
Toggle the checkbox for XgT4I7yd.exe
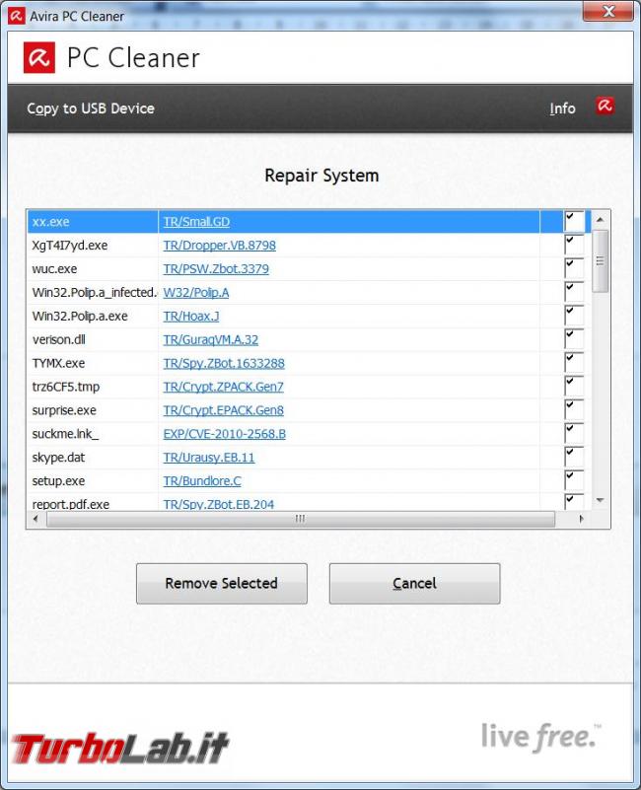coord(574,245)
